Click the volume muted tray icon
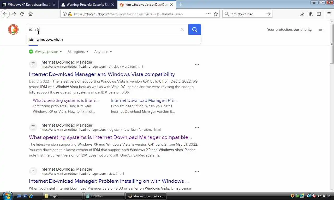Screen dimensions: 334x200 pyautogui.click(x=314, y=196)
